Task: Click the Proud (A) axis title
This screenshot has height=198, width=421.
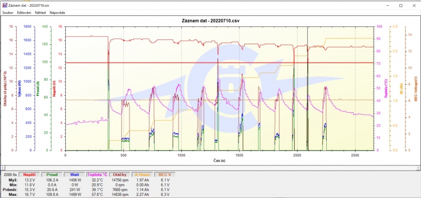Action: point(38,88)
